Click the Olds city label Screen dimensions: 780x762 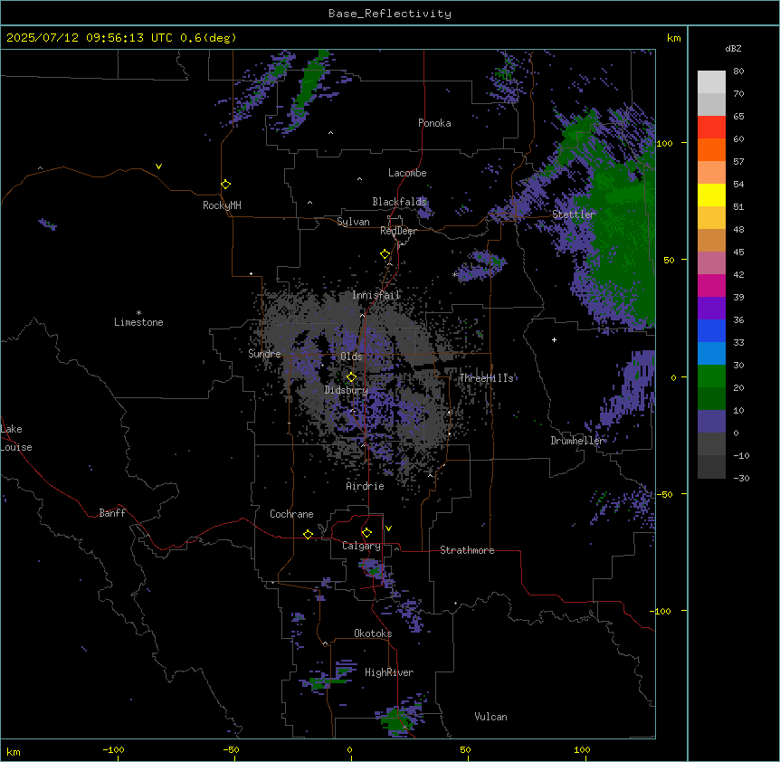(351, 357)
